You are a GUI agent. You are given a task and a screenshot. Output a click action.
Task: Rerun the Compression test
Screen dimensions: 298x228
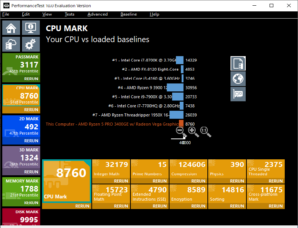click(x=198, y=181)
